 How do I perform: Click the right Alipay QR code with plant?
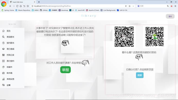155,37
